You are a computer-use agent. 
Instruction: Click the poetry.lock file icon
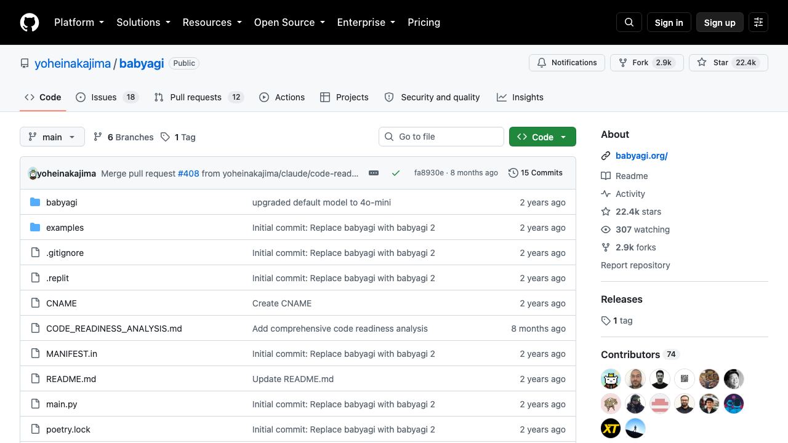click(35, 429)
